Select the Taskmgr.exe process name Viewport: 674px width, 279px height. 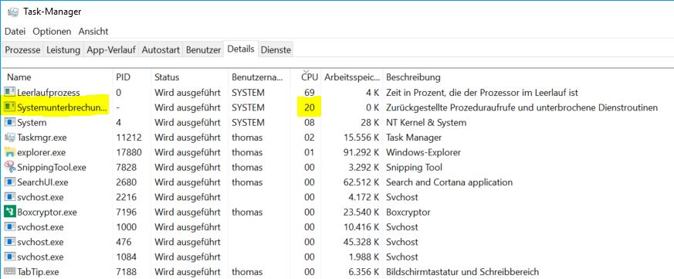(42, 138)
